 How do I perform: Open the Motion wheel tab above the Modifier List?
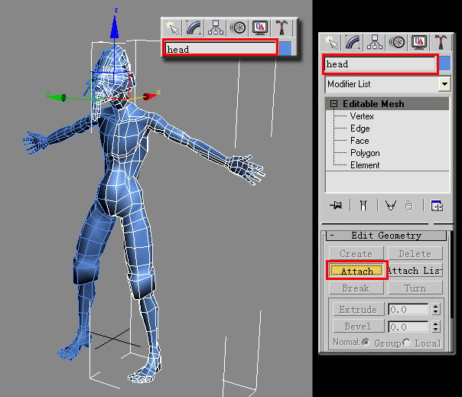tap(398, 43)
